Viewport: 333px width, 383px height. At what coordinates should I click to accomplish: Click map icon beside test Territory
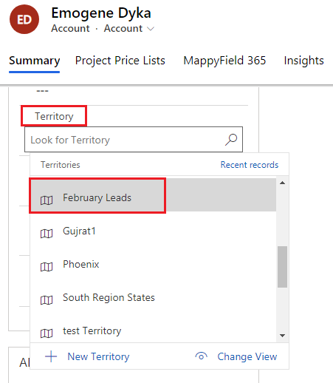tap(47, 333)
